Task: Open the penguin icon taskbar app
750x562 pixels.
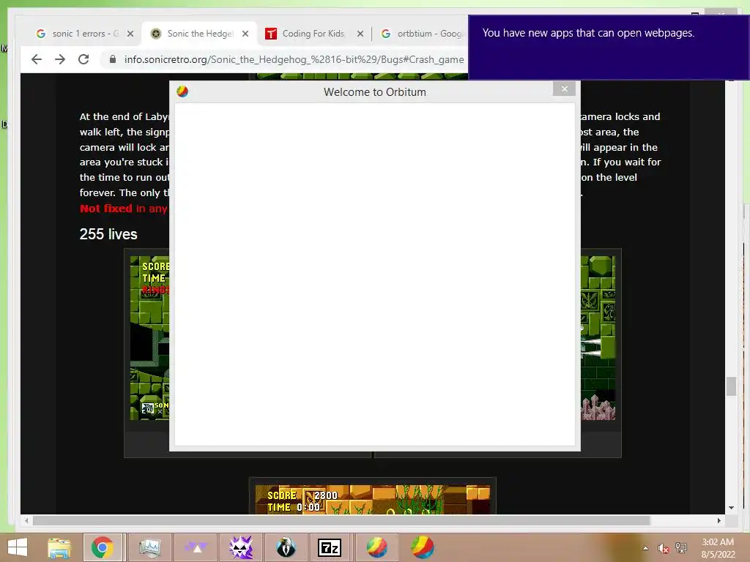Action: 286,547
